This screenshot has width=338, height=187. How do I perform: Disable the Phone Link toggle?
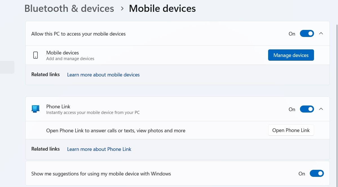(307, 109)
